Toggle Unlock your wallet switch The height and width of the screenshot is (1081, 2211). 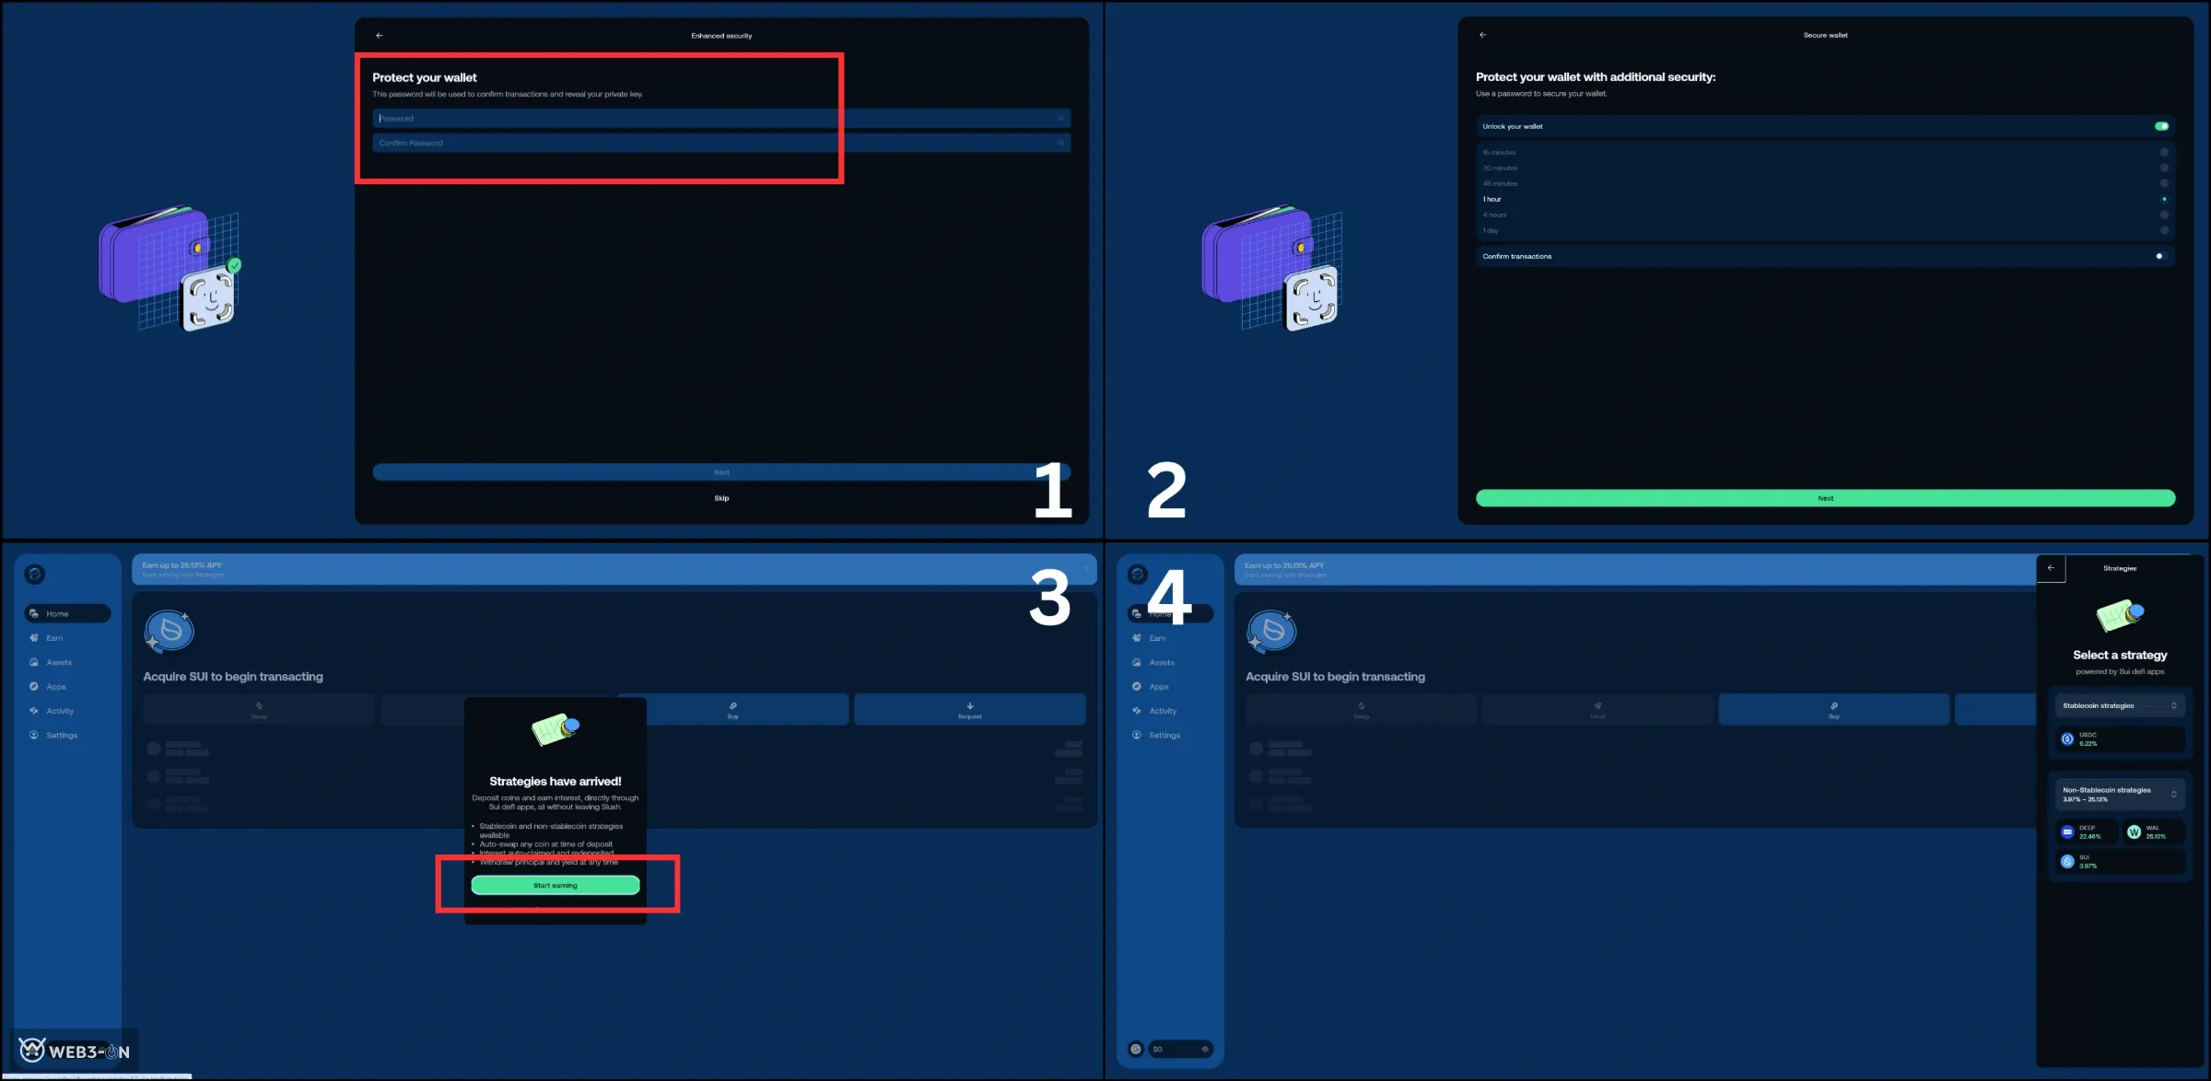2161,126
